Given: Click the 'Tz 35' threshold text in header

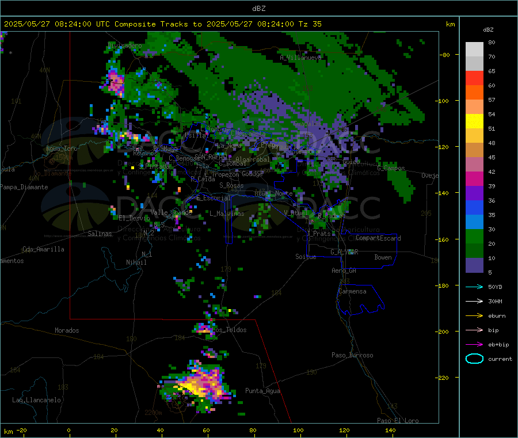Looking at the screenshot, I should [x=310, y=24].
